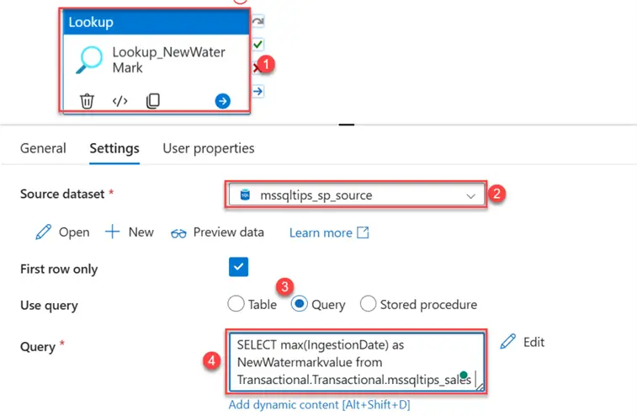Select the Table radio option

236,304
